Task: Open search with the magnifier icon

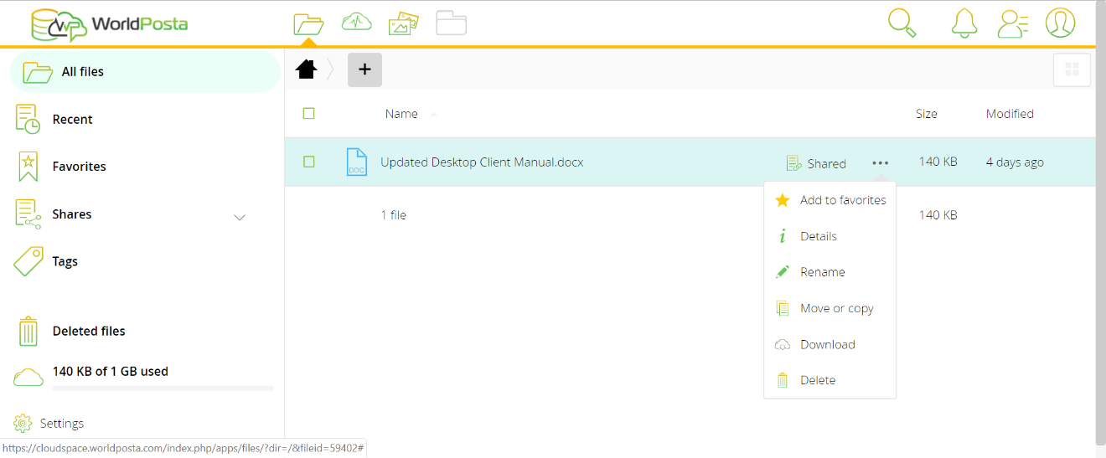Action: pos(902,23)
